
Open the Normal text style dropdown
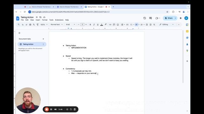(x=56, y=25)
